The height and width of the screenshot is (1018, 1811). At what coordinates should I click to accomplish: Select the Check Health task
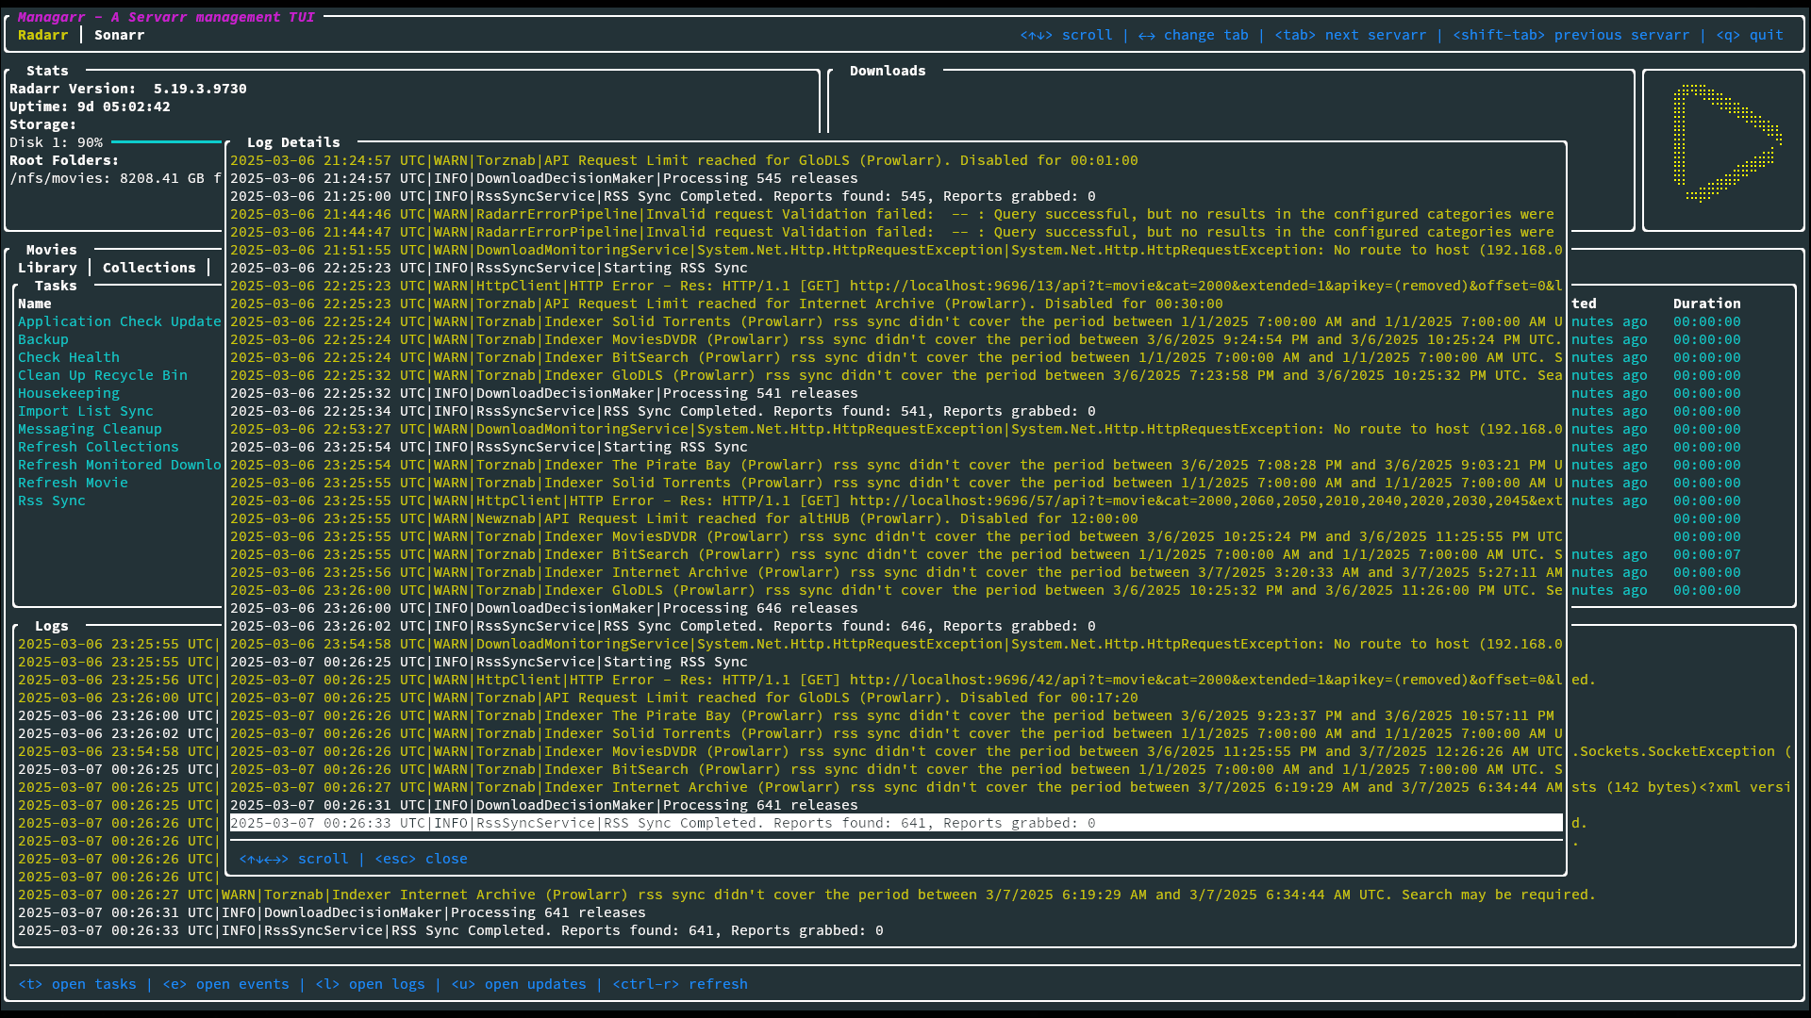69,357
